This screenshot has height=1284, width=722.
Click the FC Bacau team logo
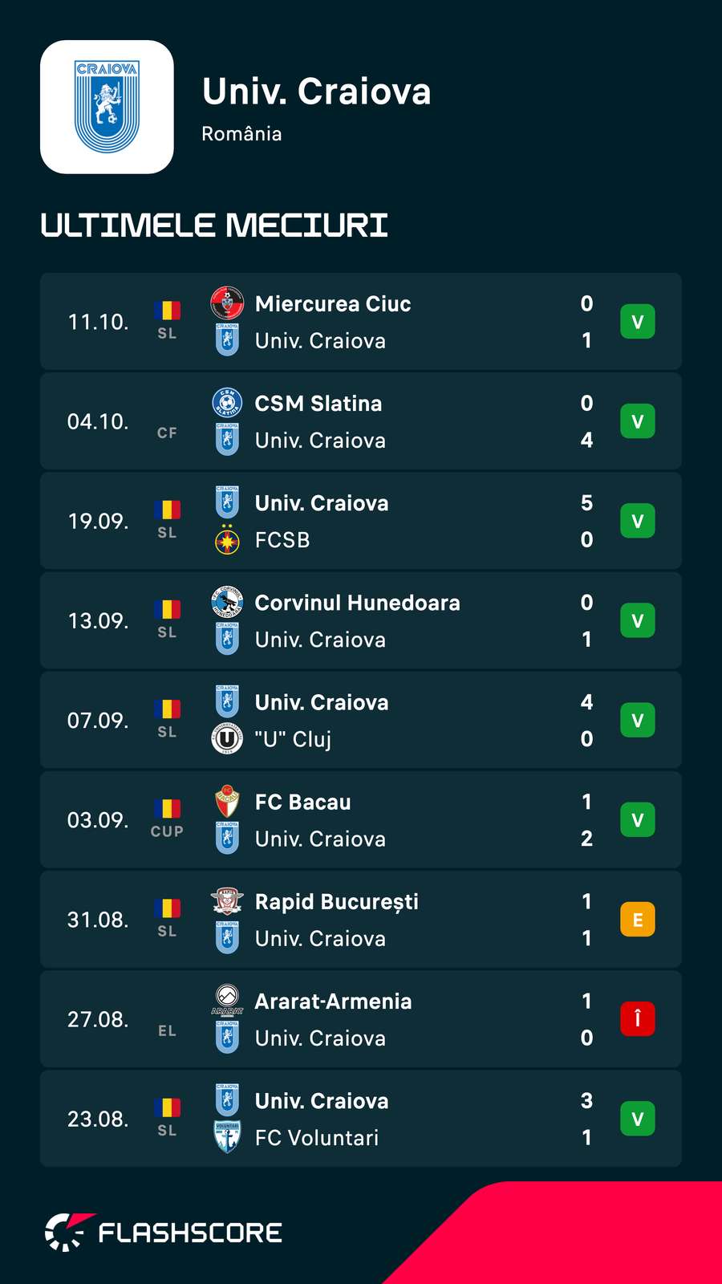click(x=227, y=802)
